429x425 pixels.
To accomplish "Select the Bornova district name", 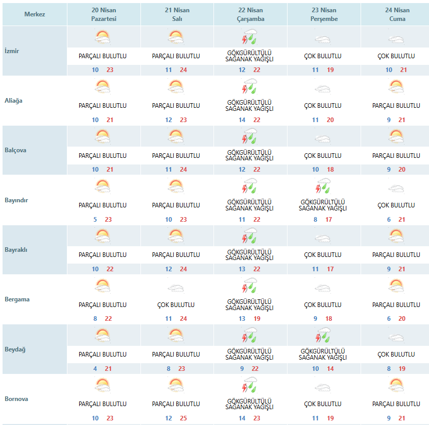I will pyautogui.click(x=17, y=399).
